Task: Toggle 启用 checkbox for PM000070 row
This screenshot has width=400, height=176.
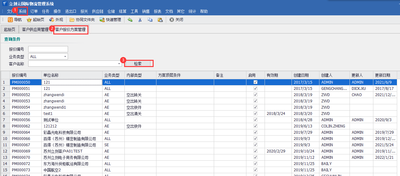Action: coord(255,157)
